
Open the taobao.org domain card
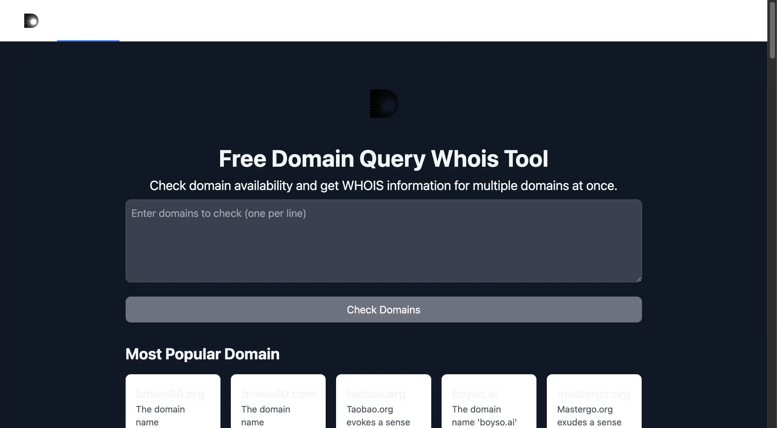click(x=384, y=401)
